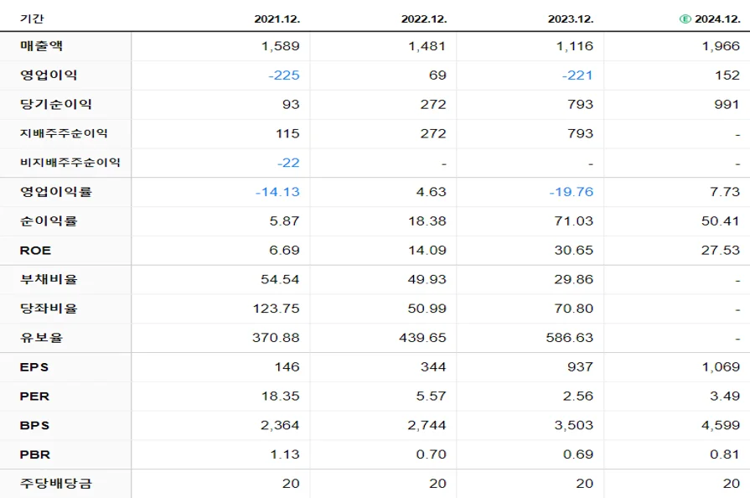Viewport: 750px width, 498px height.
Task: Click the 영업이익 value 152
Action: tap(727, 75)
